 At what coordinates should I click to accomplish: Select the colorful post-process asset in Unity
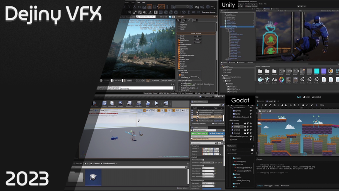pyautogui.click(x=281, y=79)
